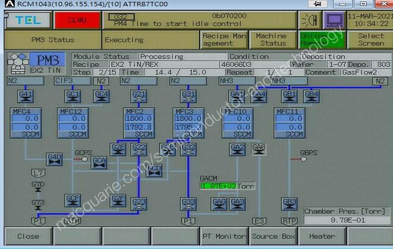Select the GCA valve near GCPS
This screenshot has width=393, height=249.
point(99,163)
